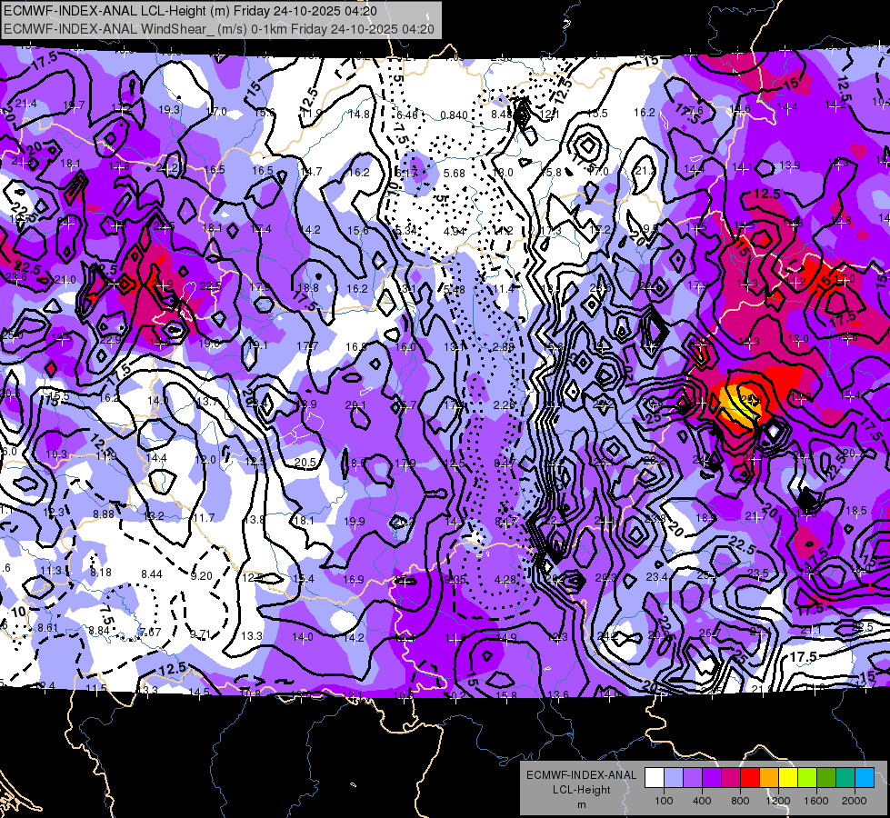This screenshot has width=890, height=818.
Task: Click the 16.0 grid value
Action: click(405, 347)
